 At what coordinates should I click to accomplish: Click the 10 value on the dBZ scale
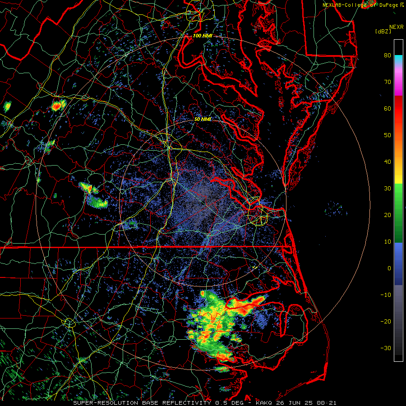click(x=388, y=242)
